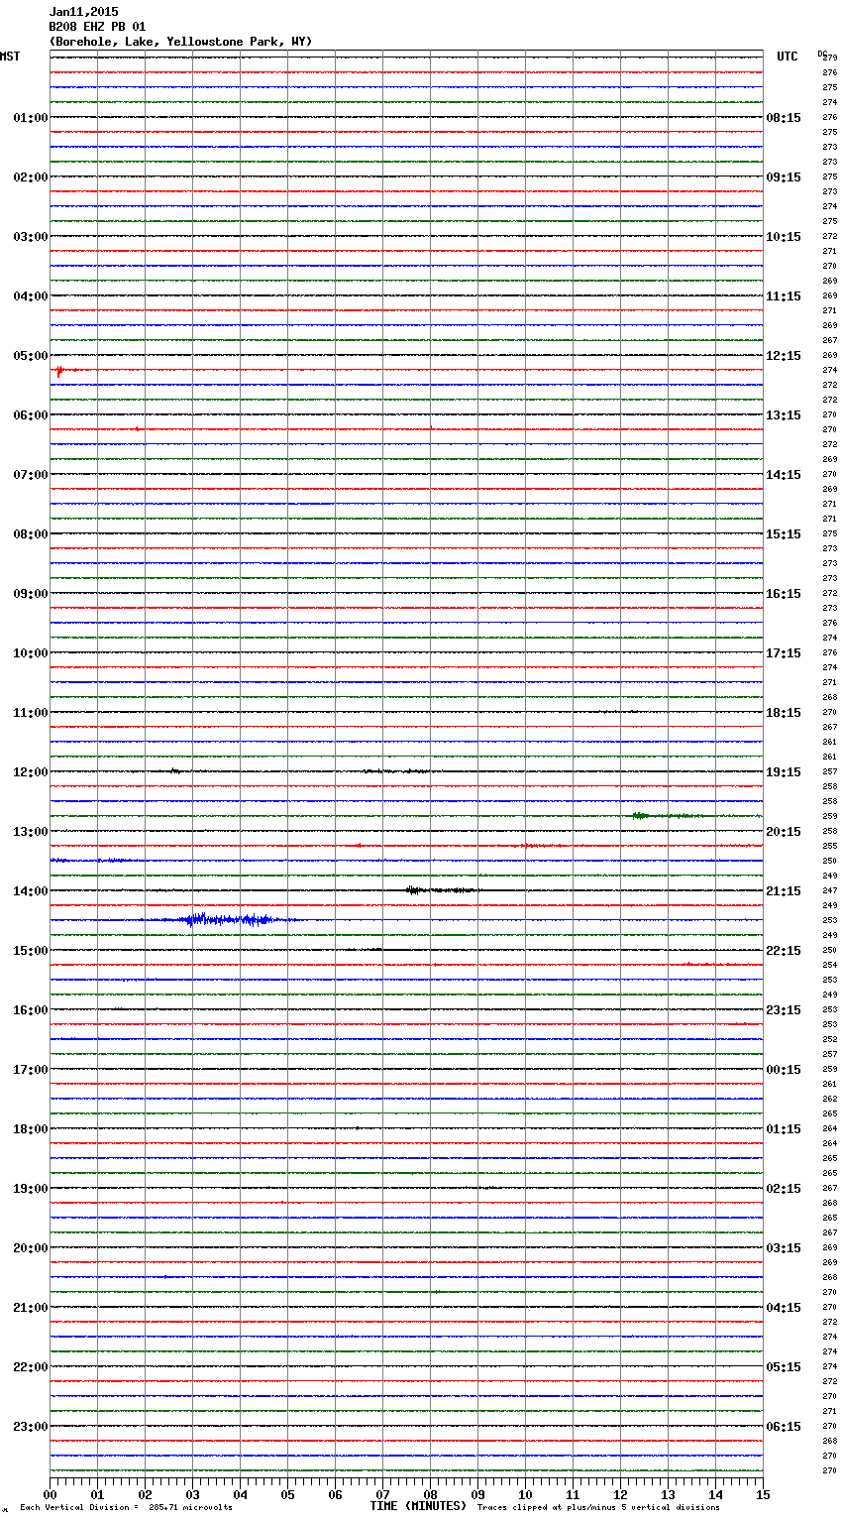Click the '01:00' MST time label
Image resolution: width=842 pixels, height=1521 pixels.
tap(30, 118)
